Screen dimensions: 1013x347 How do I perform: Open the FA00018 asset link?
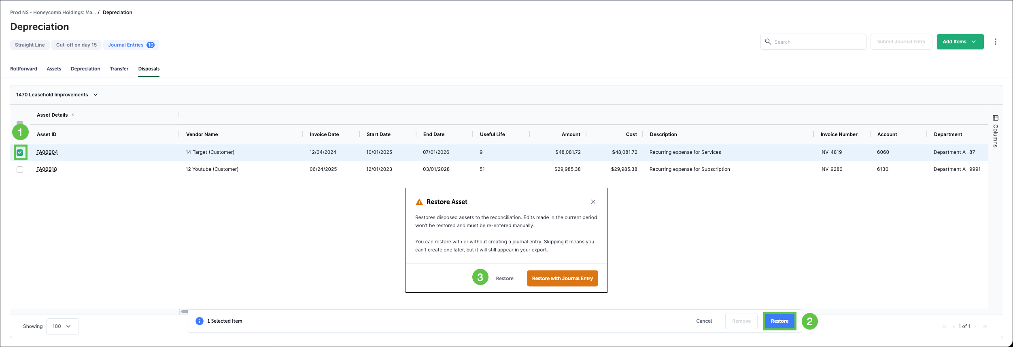[x=47, y=169]
